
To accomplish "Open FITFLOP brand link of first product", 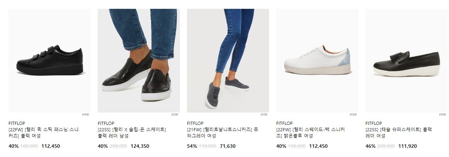I will 17,123.
